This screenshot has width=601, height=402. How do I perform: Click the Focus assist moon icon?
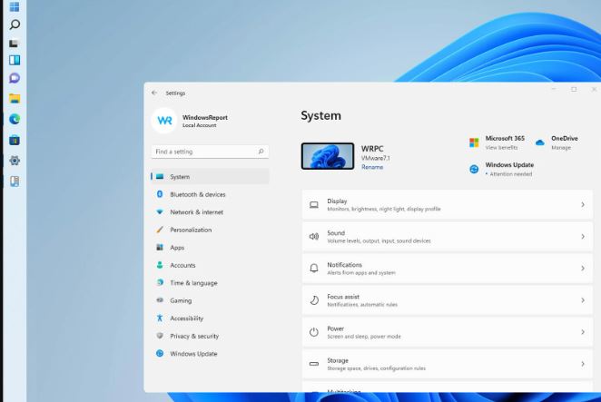click(x=314, y=300)
